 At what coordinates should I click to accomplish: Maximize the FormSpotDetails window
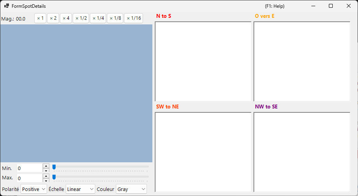(x=331, y=6)
